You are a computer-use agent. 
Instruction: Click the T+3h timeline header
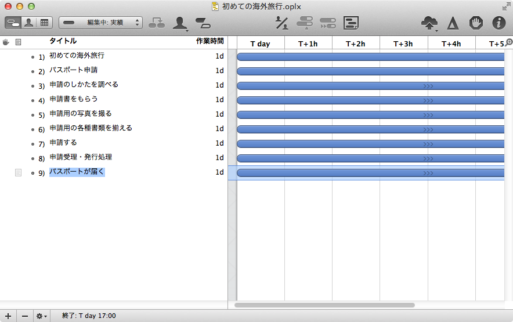(403, 44)
